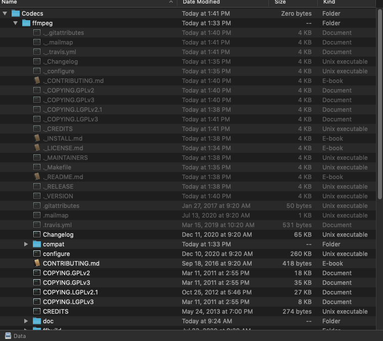Click the CREDITS file icon
Viewport: 383px width, 341px height.
coord(37,311)
